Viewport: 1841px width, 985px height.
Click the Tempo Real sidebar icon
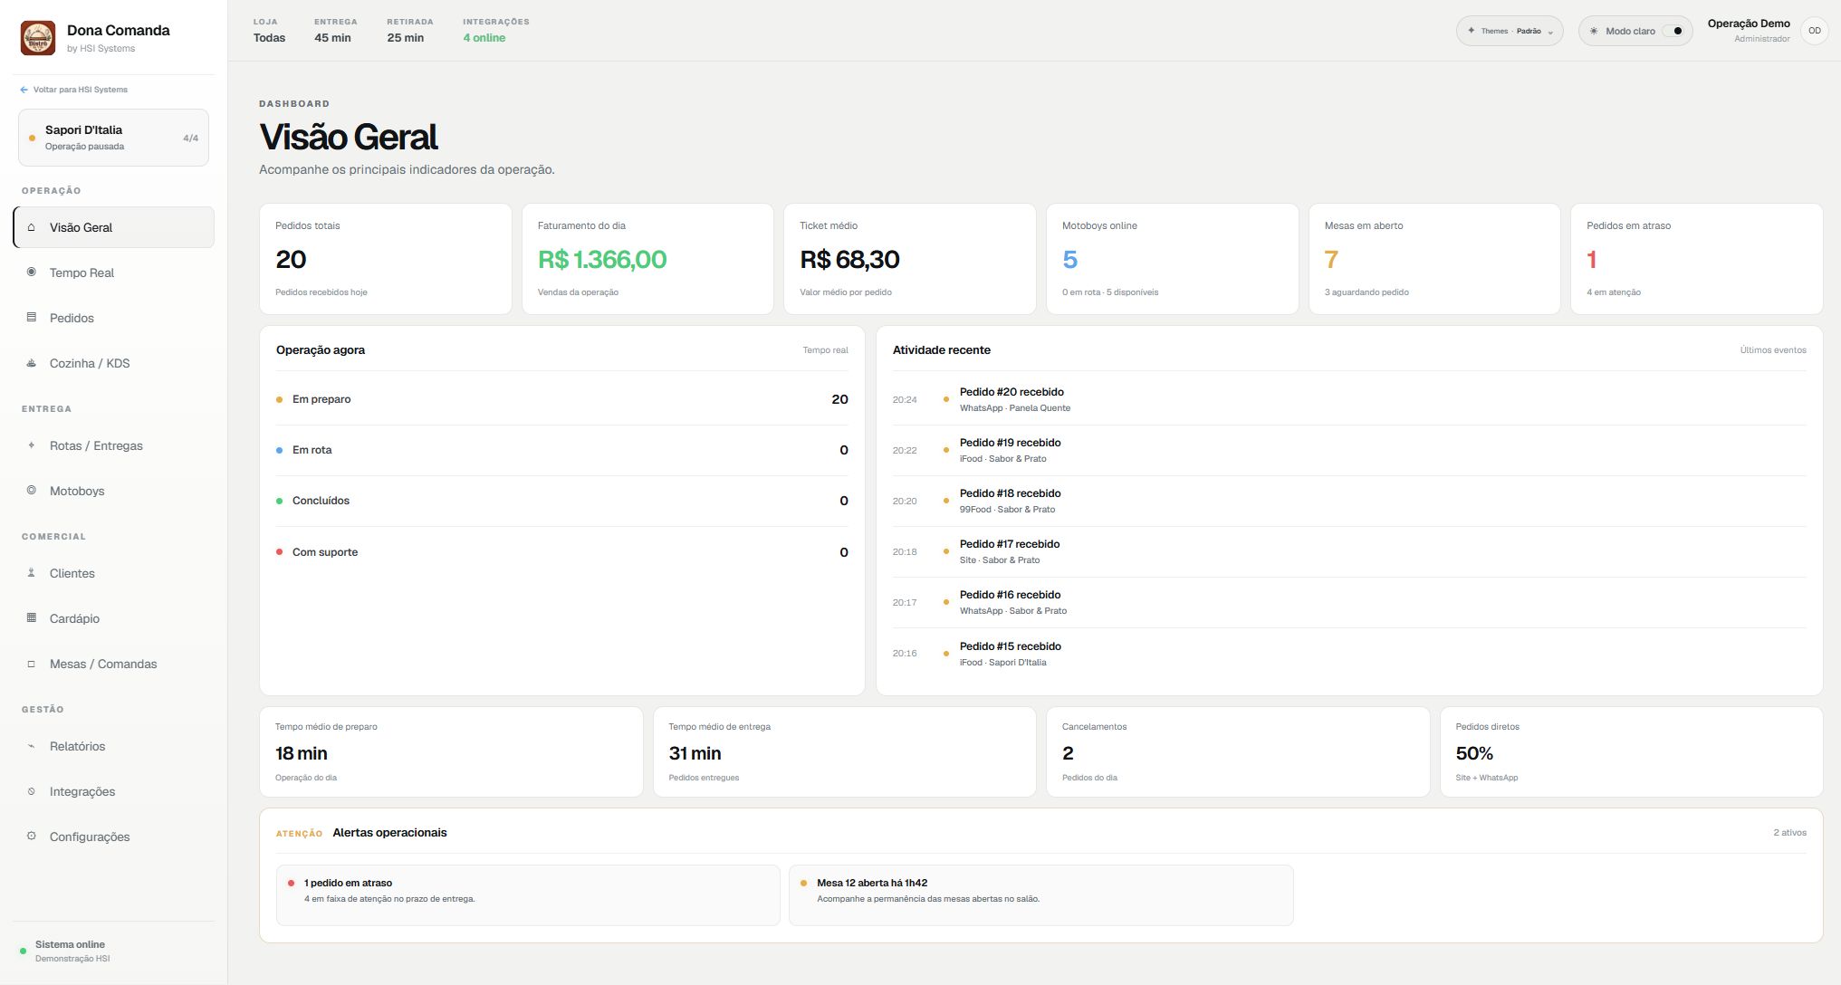coord(32,272)
